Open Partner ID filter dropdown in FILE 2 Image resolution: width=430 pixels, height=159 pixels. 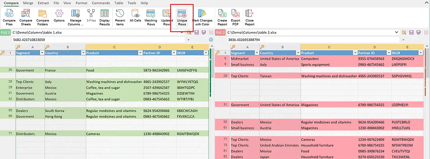click(388, 53)
